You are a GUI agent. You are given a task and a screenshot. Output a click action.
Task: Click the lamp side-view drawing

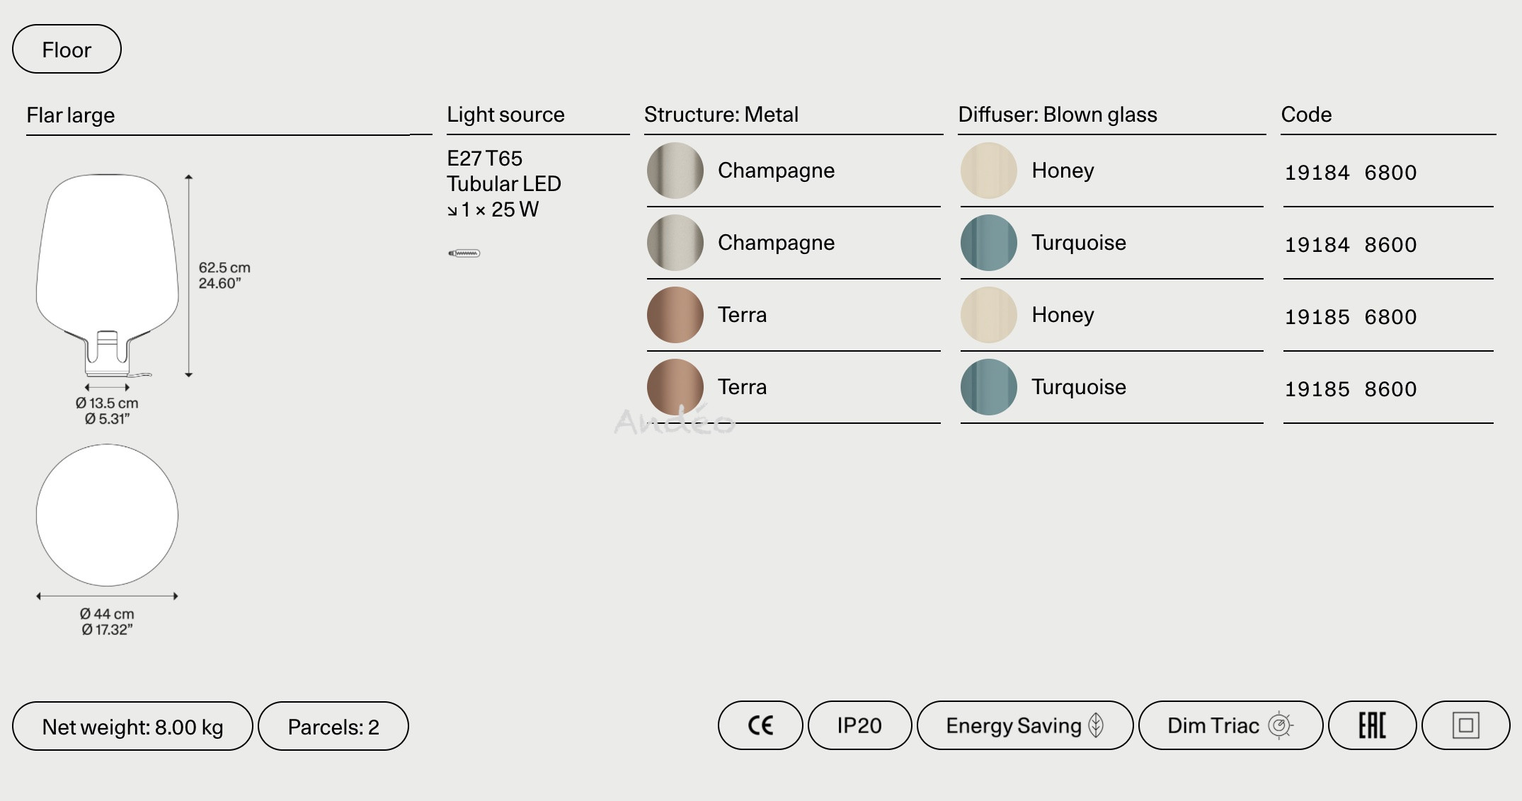(x=107, y=275)
